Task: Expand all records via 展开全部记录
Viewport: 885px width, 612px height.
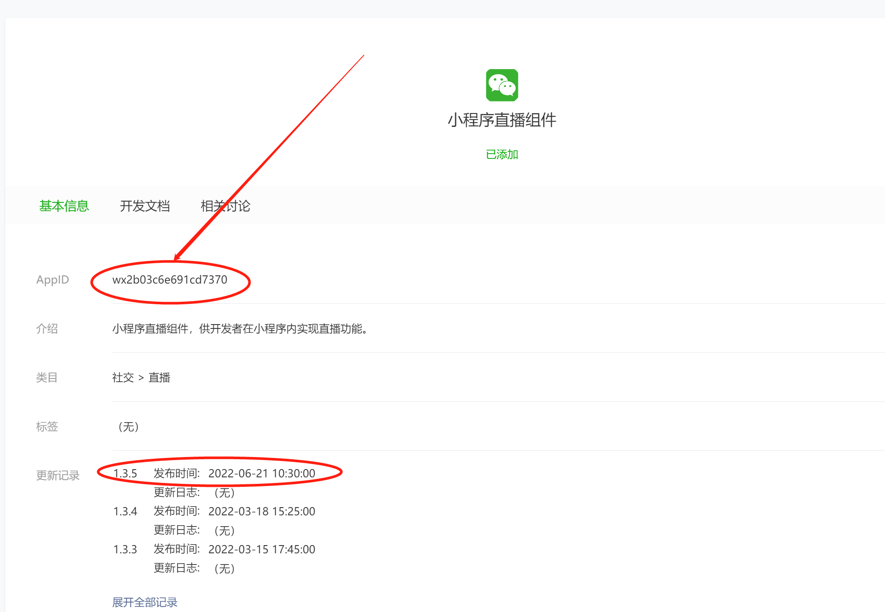Action: coord(145,602)
